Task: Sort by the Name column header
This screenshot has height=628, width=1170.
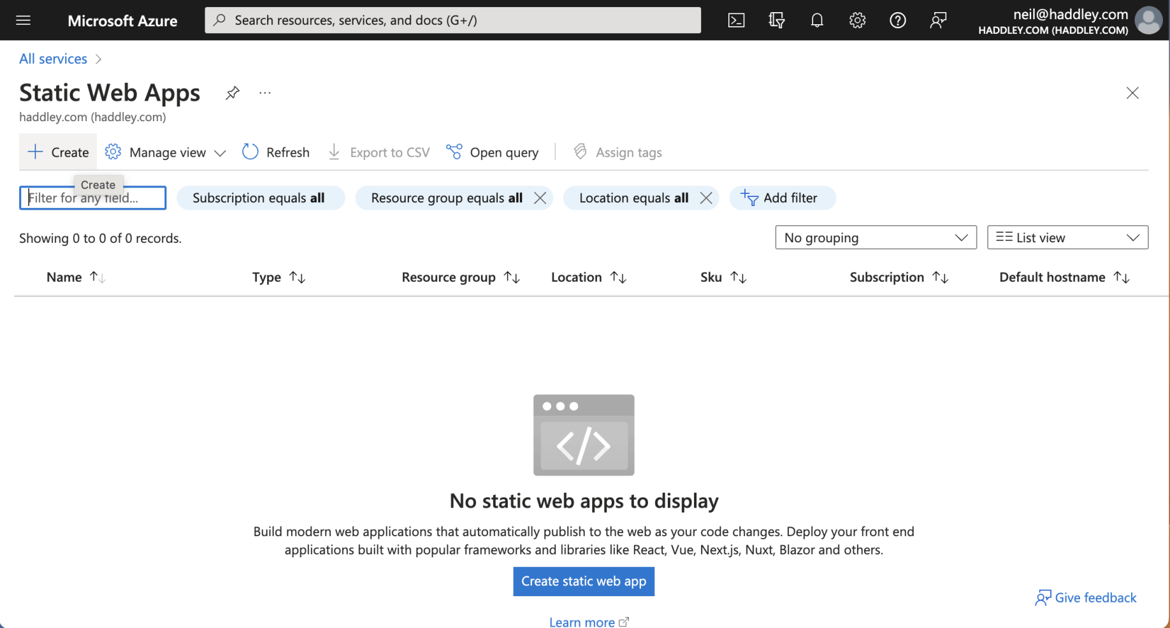Action: (x=64, y=277)
